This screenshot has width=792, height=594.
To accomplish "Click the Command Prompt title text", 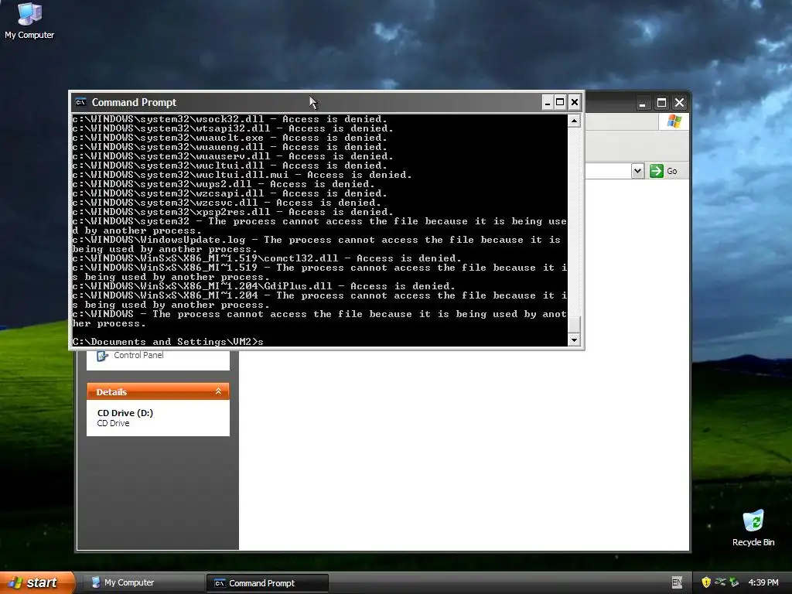I will (134, 103).
